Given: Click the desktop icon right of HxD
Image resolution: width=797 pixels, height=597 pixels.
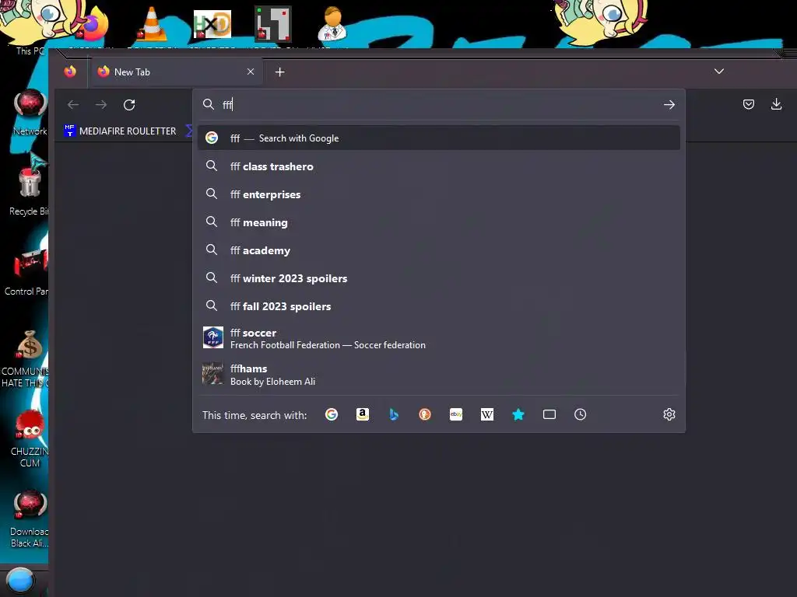Looking at the screenshot, I should point(273,23).
